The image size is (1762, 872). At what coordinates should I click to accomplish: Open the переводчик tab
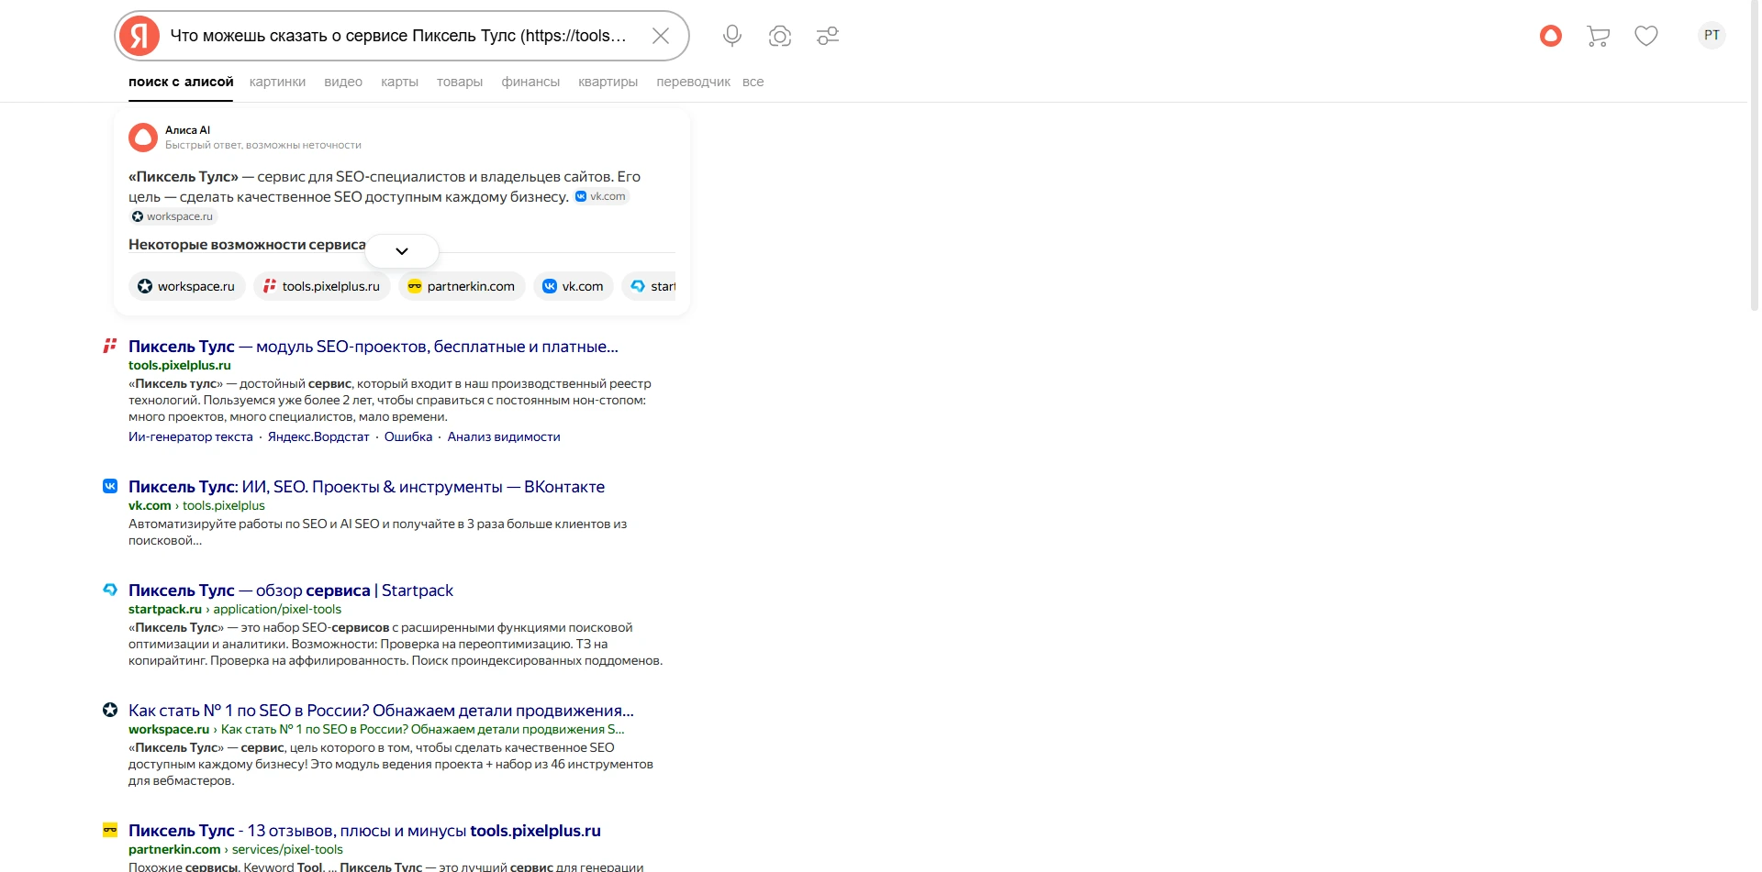coord(693,82)
